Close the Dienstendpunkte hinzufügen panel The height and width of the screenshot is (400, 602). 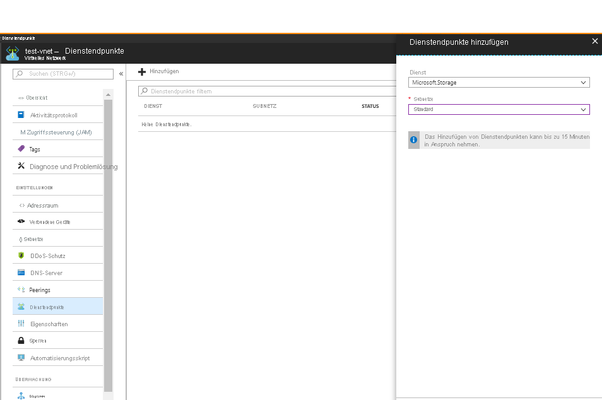[x=594, y=41]
